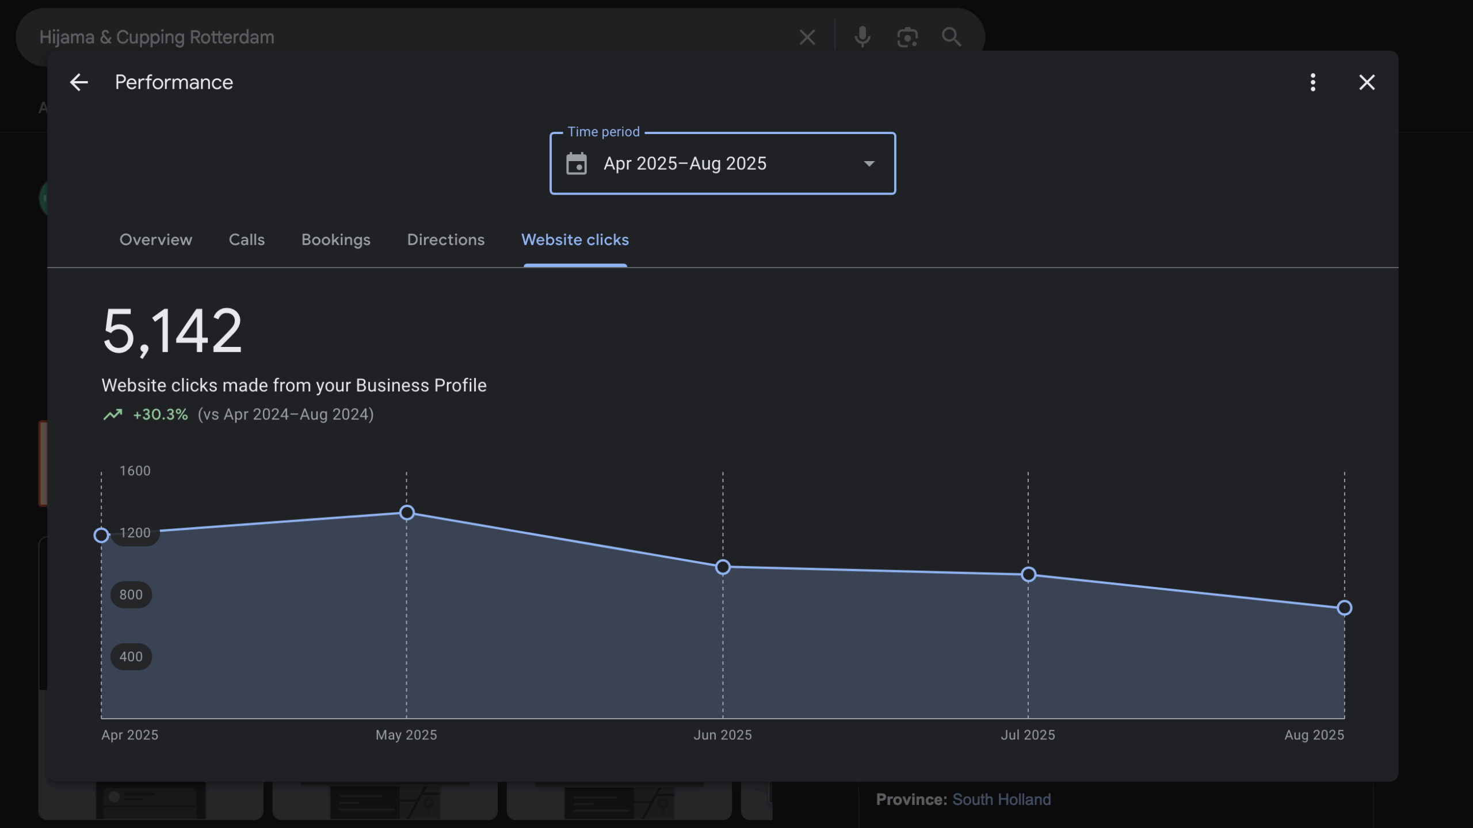The image size is (1473, 828).
Task: Click the May 2025 data point
Action: [x=407, y=513]
